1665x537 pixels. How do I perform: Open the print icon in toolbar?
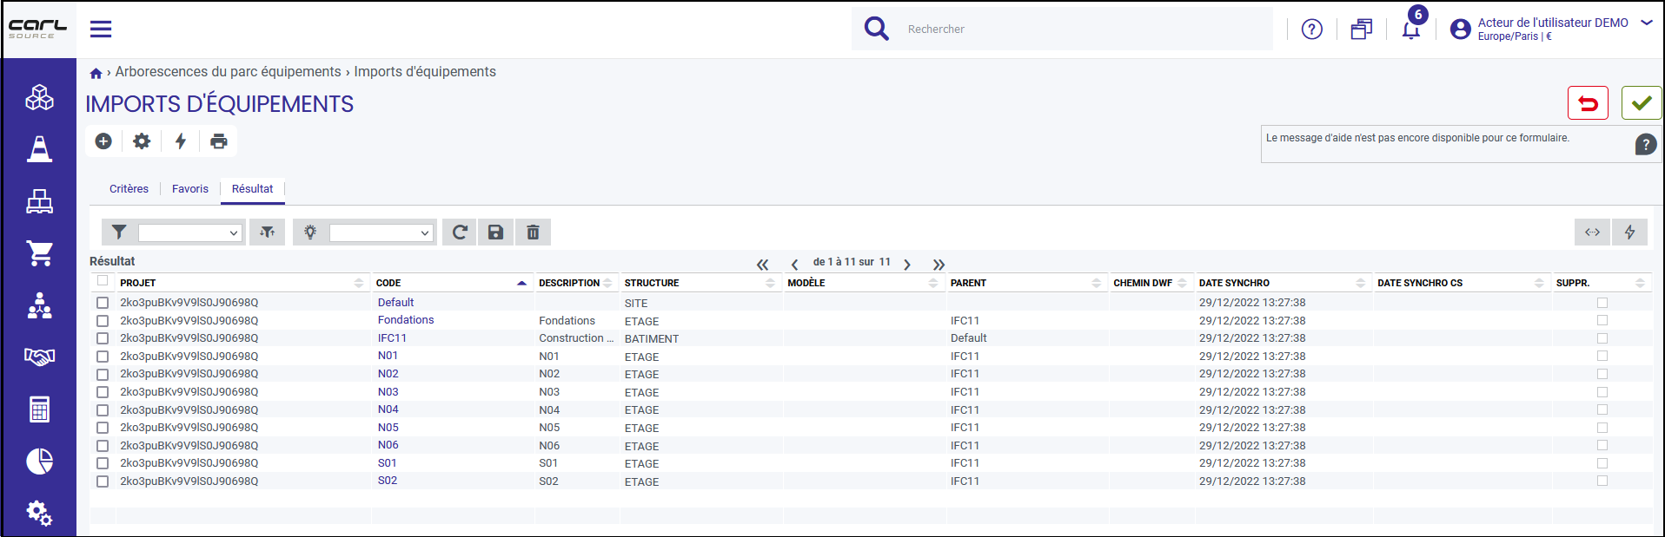219,141
